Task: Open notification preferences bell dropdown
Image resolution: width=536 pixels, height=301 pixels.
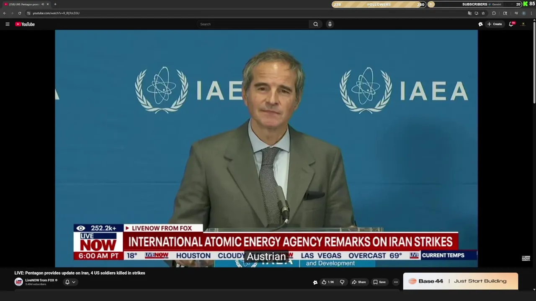Action: click(70, 282)
